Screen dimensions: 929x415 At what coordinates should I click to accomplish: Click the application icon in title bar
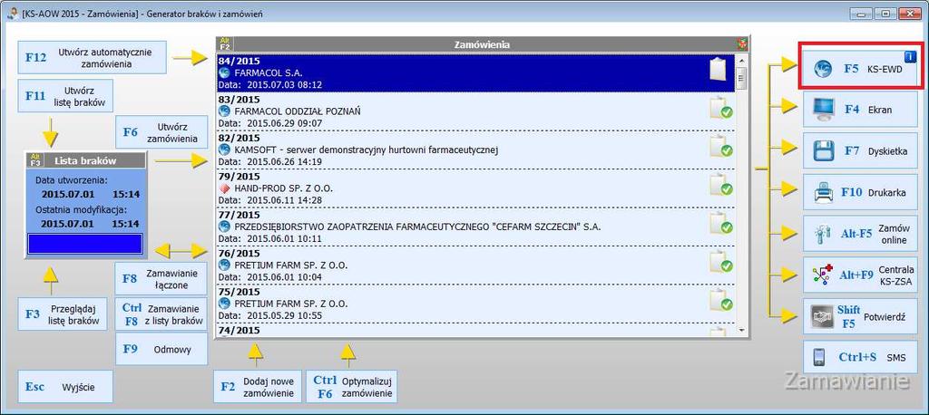(x=11, y=13)
